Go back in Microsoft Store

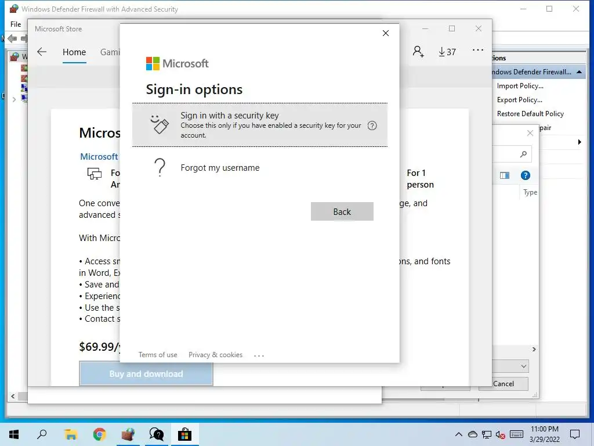(42, 52)
